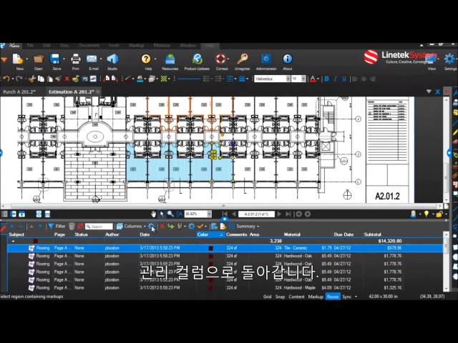458x343 pixels.
Task: Click the color swatch of the selected Flooring row
Action: pyautogui.click(x=210, y=248)
